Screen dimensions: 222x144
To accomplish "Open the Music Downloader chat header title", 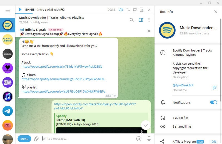I will pyautogui.click(x=52, y=18).
